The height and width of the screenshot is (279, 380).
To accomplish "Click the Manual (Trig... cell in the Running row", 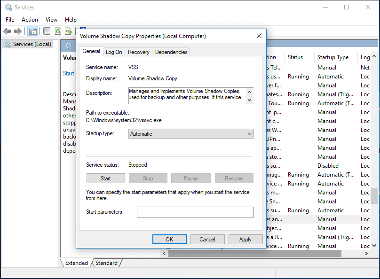I will [x=335, y=94].
